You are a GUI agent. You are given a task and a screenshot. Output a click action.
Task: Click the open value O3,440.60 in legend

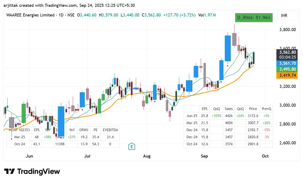click(87, 15)
